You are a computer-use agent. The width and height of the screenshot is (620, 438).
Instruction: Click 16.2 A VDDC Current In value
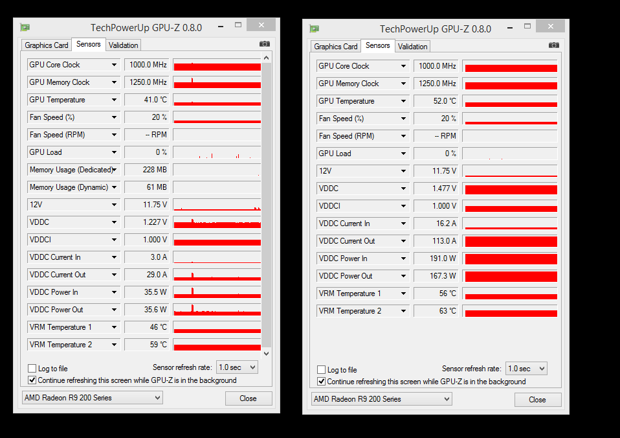(x=436, y=224)
